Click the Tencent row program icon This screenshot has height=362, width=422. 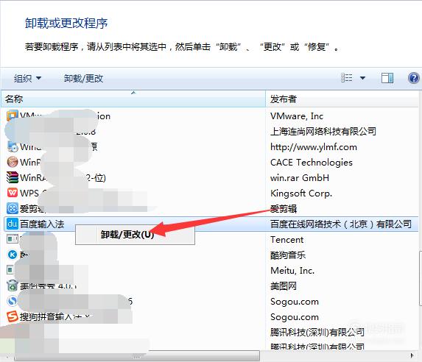click(x=13, y=239)
